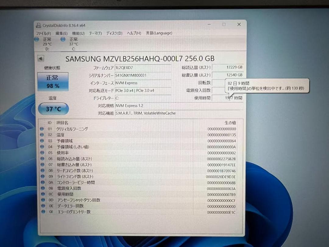The width and height of the screenshot is (329, 247).
Task: Click the status icon next to 使用時間 attribute
Action: (42, 194)
